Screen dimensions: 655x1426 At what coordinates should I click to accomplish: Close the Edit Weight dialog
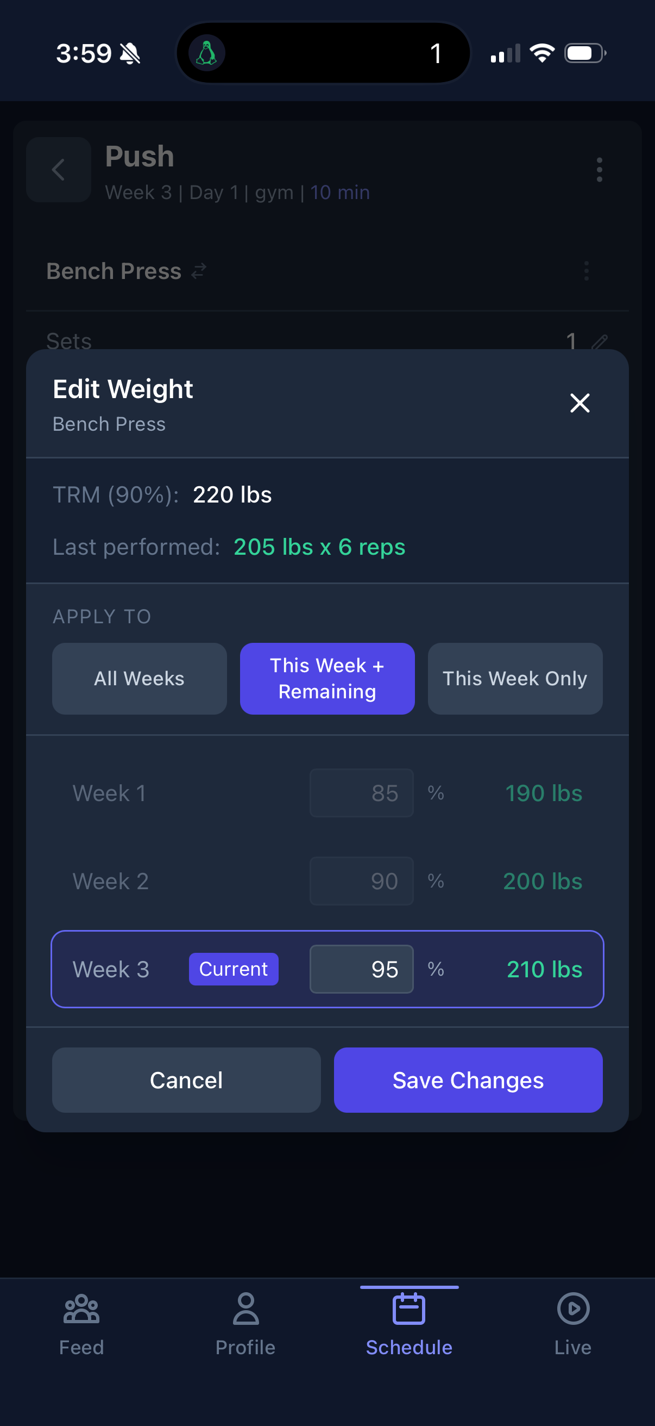(580, 404)
